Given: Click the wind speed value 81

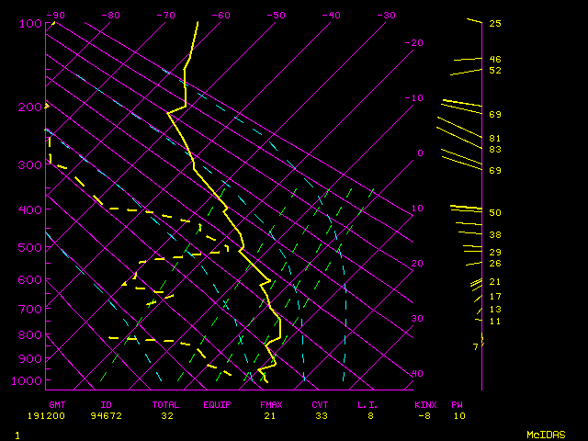Looking at the screenshot, I should pos(494,138).
